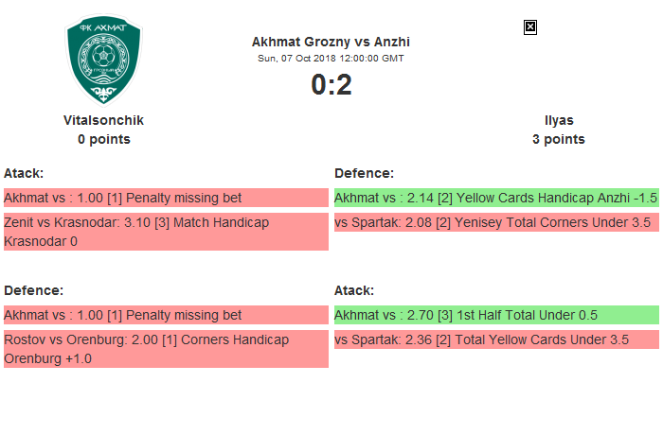Click the FK Akhmat club logo
Viewport: 663px width, 435px height.
103,61
